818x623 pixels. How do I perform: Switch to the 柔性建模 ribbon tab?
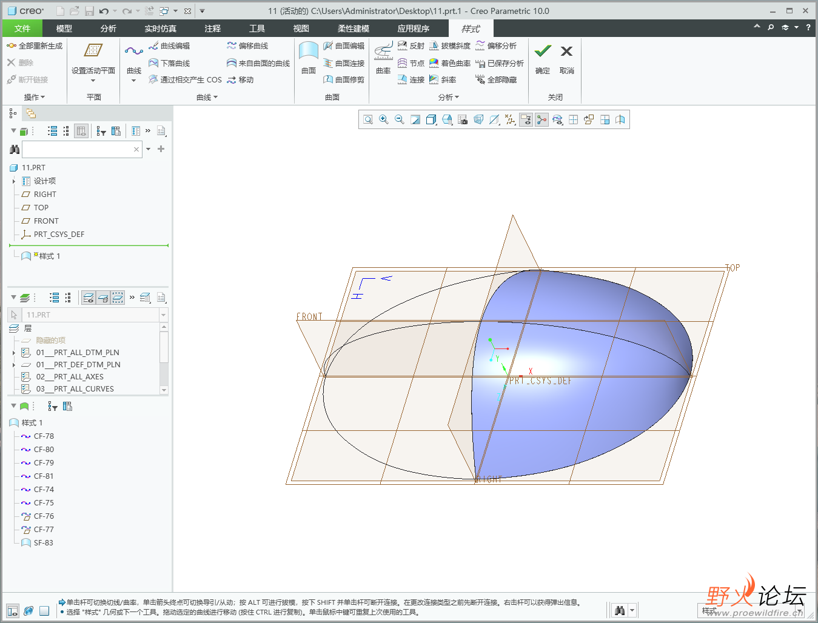[354, 28]
